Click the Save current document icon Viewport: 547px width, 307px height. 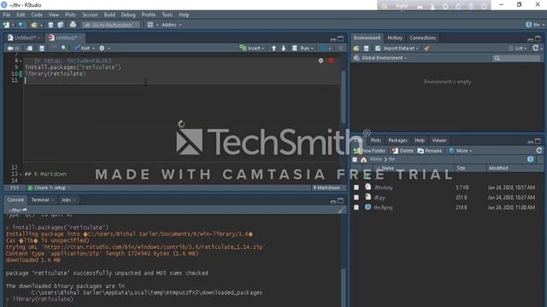(50, 25)
